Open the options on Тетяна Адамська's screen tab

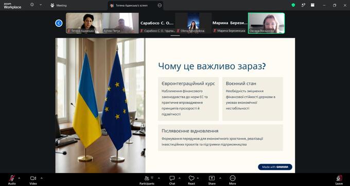pos(160,5)
